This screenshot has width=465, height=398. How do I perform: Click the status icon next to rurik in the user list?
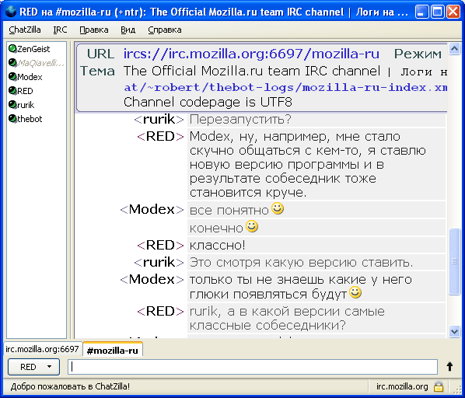[x=12, y=105]
